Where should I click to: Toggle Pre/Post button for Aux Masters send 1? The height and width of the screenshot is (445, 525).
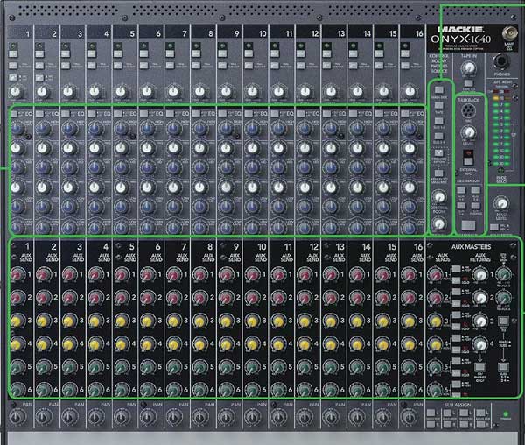coord(456,269)
